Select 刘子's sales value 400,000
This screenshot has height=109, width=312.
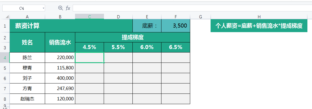[x=60, y=78]
